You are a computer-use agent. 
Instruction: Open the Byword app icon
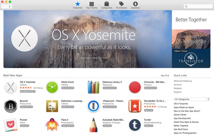[x=11, y=106]
